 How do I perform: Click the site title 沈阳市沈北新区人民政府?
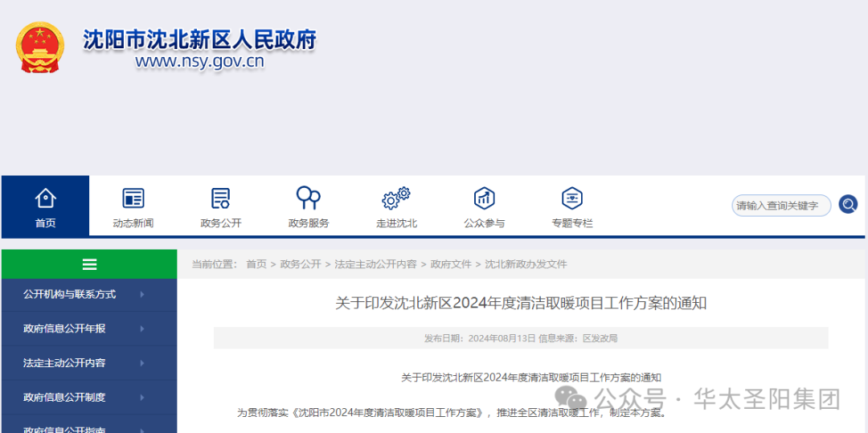click(200, 40)
